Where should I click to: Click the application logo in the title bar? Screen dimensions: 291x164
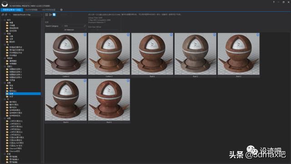(x=5, y=4)
